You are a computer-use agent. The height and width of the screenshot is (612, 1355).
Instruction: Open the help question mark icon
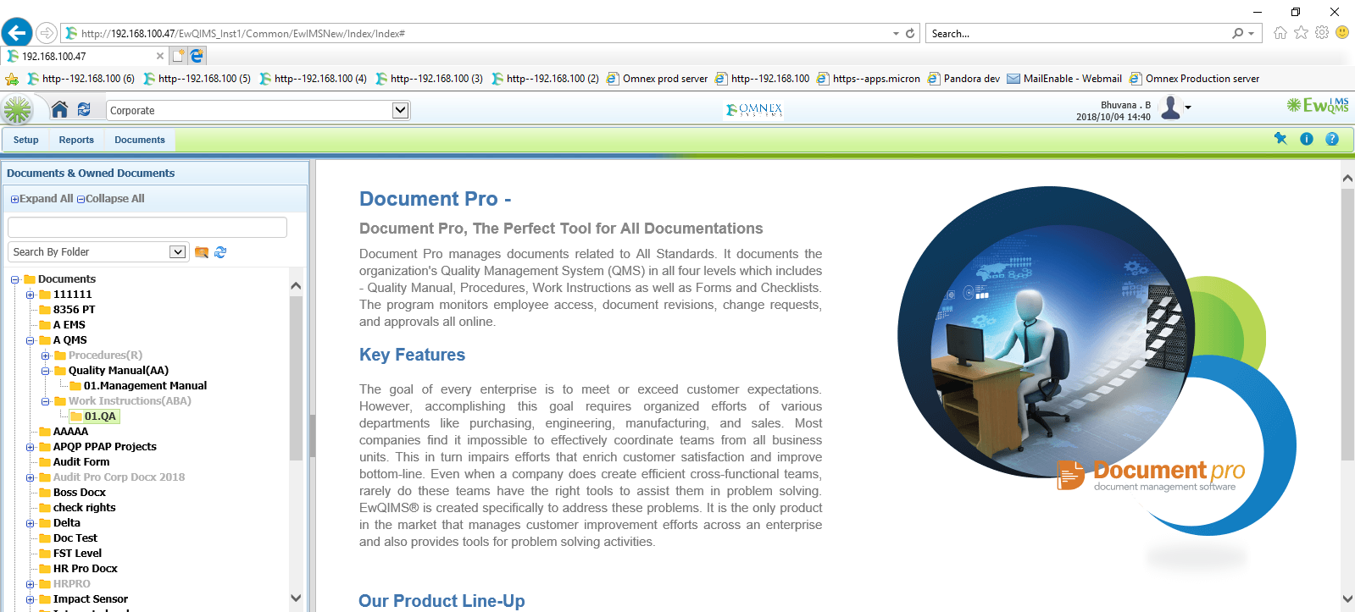(x=1332, y=139)
